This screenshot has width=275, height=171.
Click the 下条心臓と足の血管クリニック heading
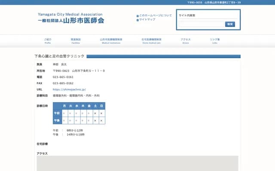click(60, 56)
